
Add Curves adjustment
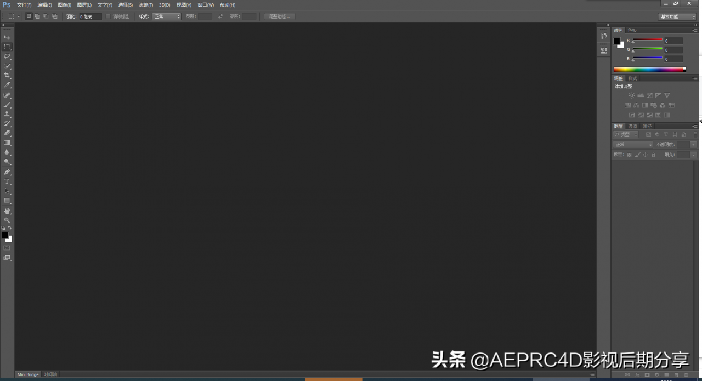click(x=649, y=95)
